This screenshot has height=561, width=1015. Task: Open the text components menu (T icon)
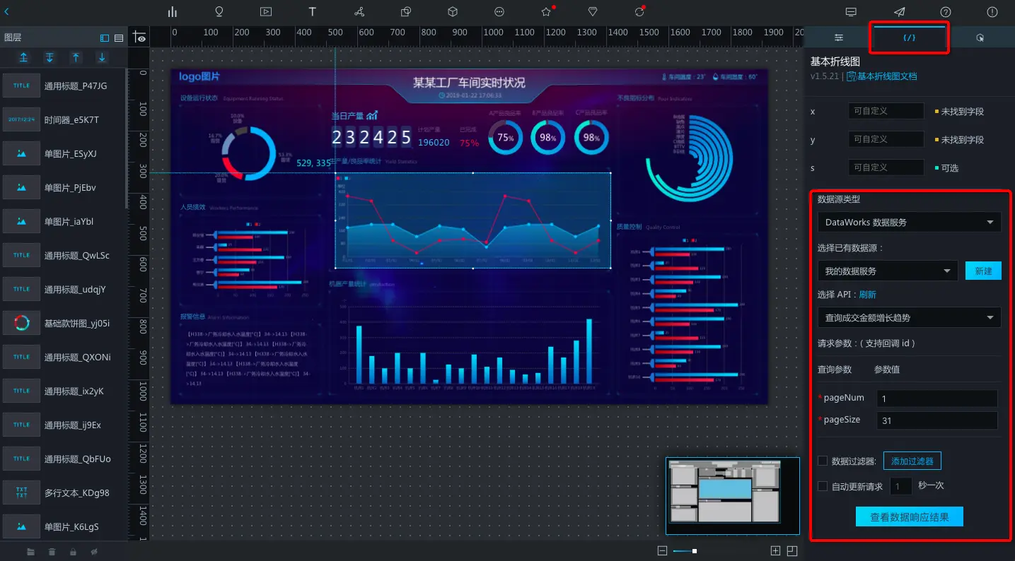313,11
